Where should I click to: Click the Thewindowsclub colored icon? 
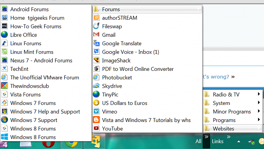point(4,86)
